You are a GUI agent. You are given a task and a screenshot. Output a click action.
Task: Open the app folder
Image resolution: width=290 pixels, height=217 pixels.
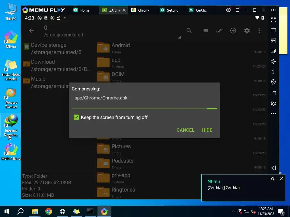[181, 63]
